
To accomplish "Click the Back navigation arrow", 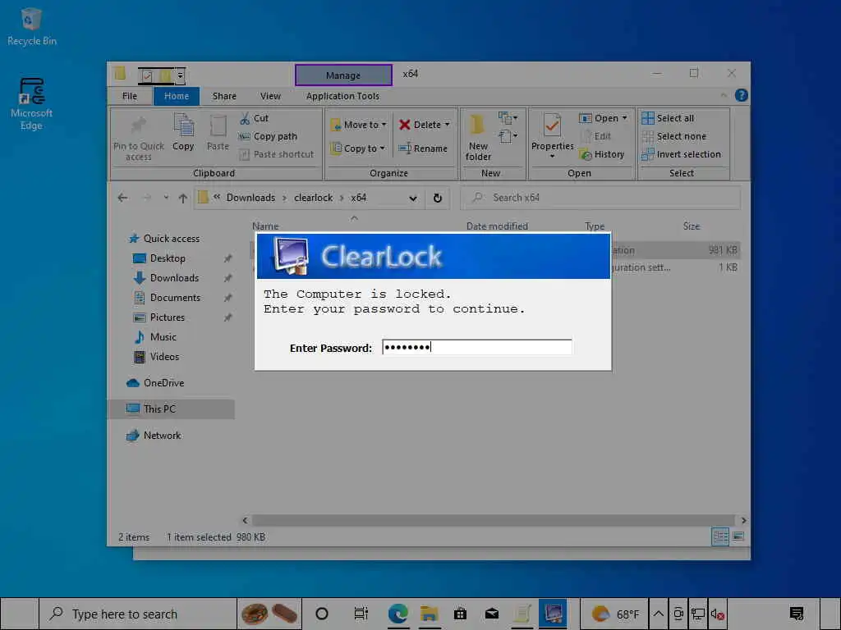I will (x=123, y=198).
